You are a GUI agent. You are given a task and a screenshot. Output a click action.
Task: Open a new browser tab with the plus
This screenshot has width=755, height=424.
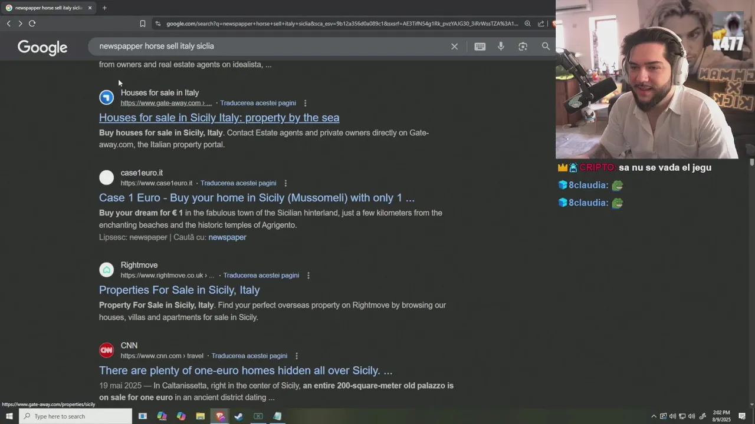pyautogui.click(x=104, y=8)
